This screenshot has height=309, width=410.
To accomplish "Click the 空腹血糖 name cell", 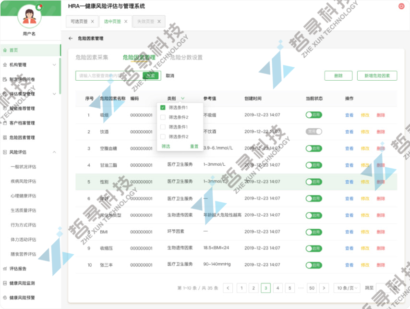I will [109, 148].
